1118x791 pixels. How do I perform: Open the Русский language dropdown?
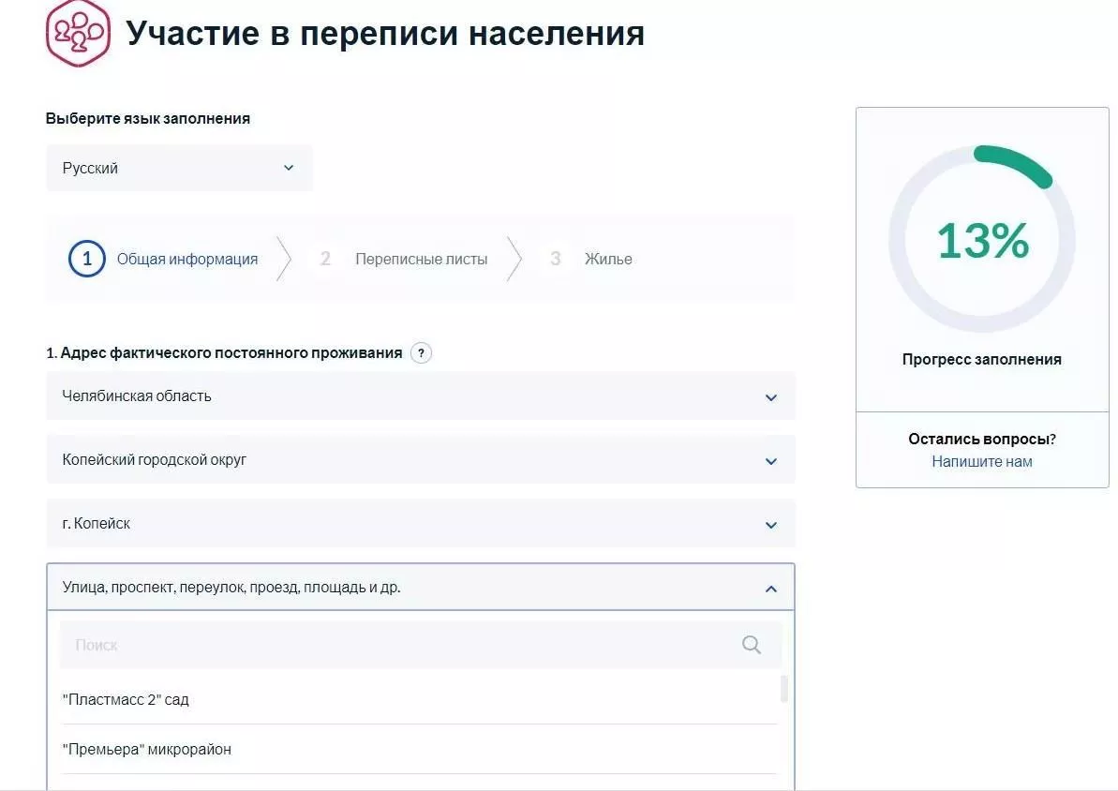[179, 168]
